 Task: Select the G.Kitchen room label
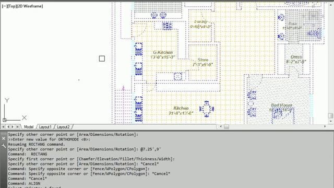click(163, 52)
